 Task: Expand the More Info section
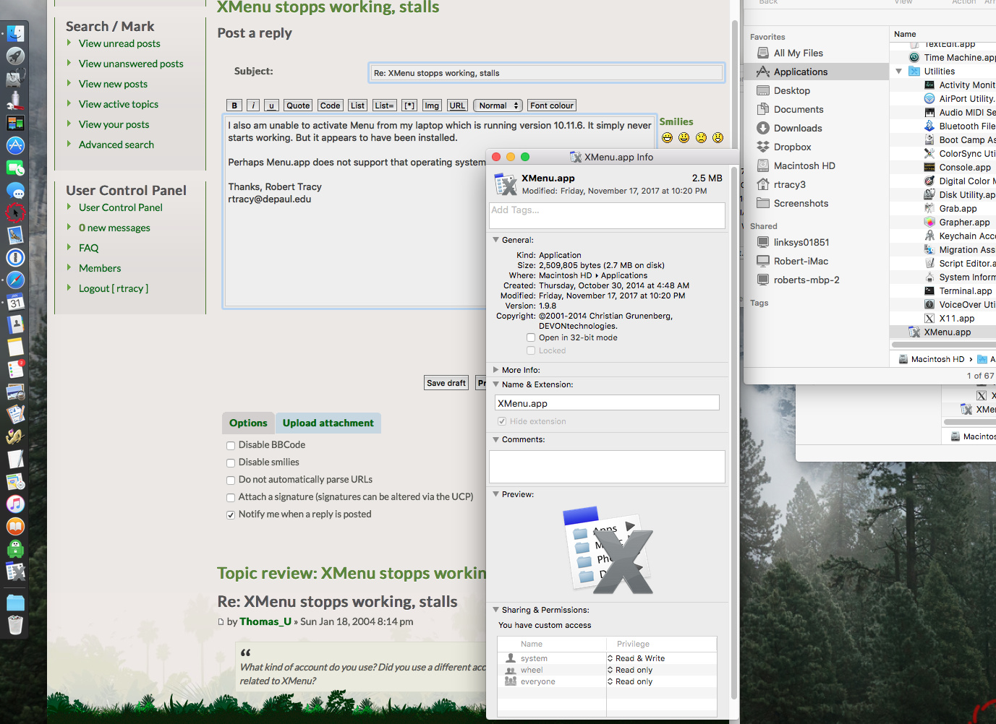tap(495, 369)
